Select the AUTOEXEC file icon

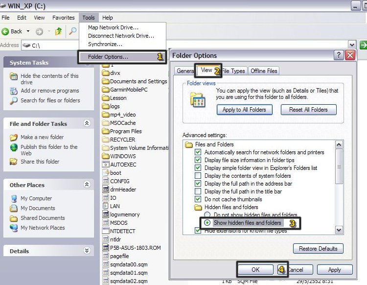[106, 165]
